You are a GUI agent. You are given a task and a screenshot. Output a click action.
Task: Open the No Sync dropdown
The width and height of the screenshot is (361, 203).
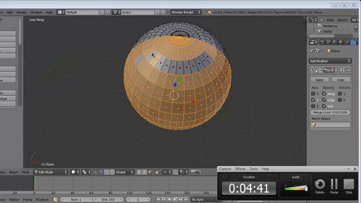pos(204,200)
